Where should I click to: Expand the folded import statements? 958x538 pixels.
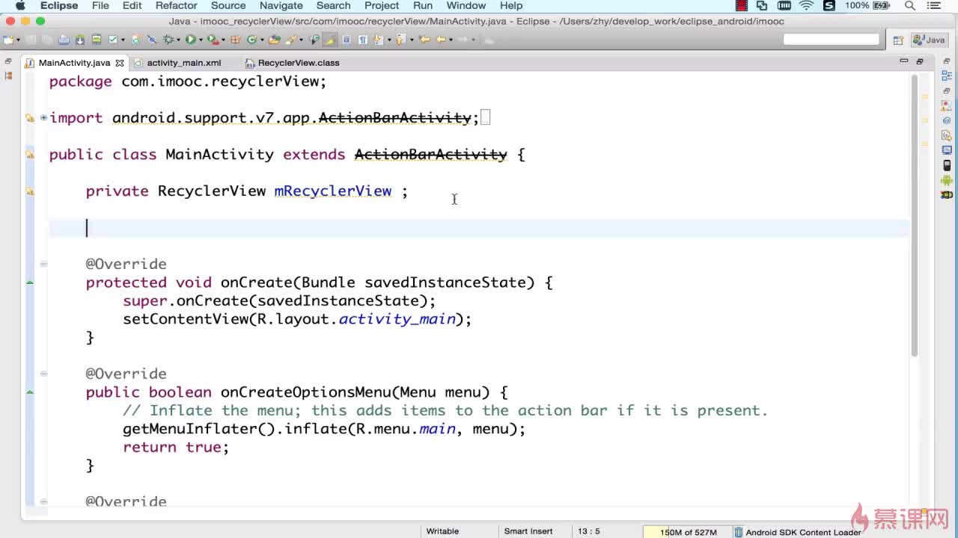tap(43, 117)
